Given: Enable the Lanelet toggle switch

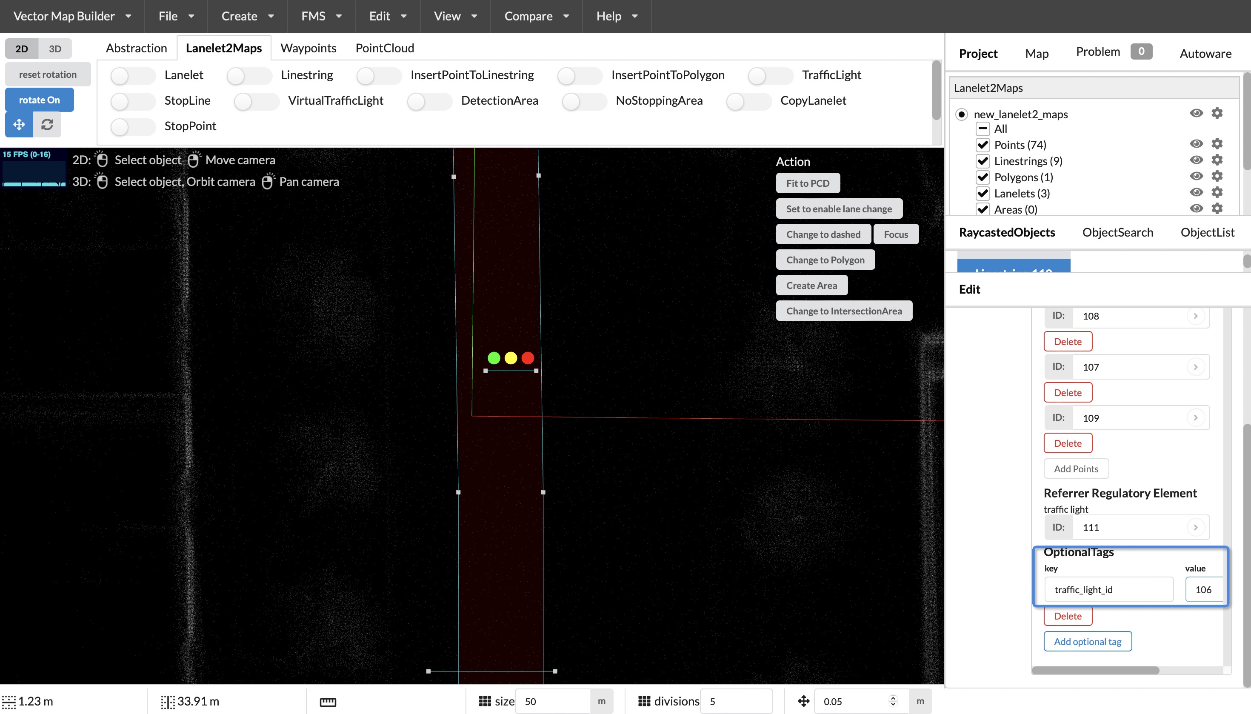Looking at the screenshot, I should pos(133,75).
